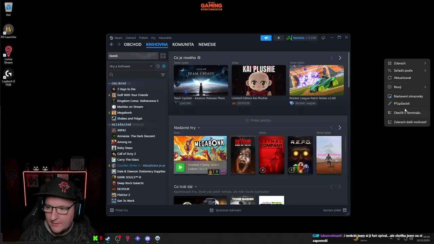The height and width of the screenshot is (244, 434).
Task: Switch to the OBCHOD tab
Action: coord(133,44)
